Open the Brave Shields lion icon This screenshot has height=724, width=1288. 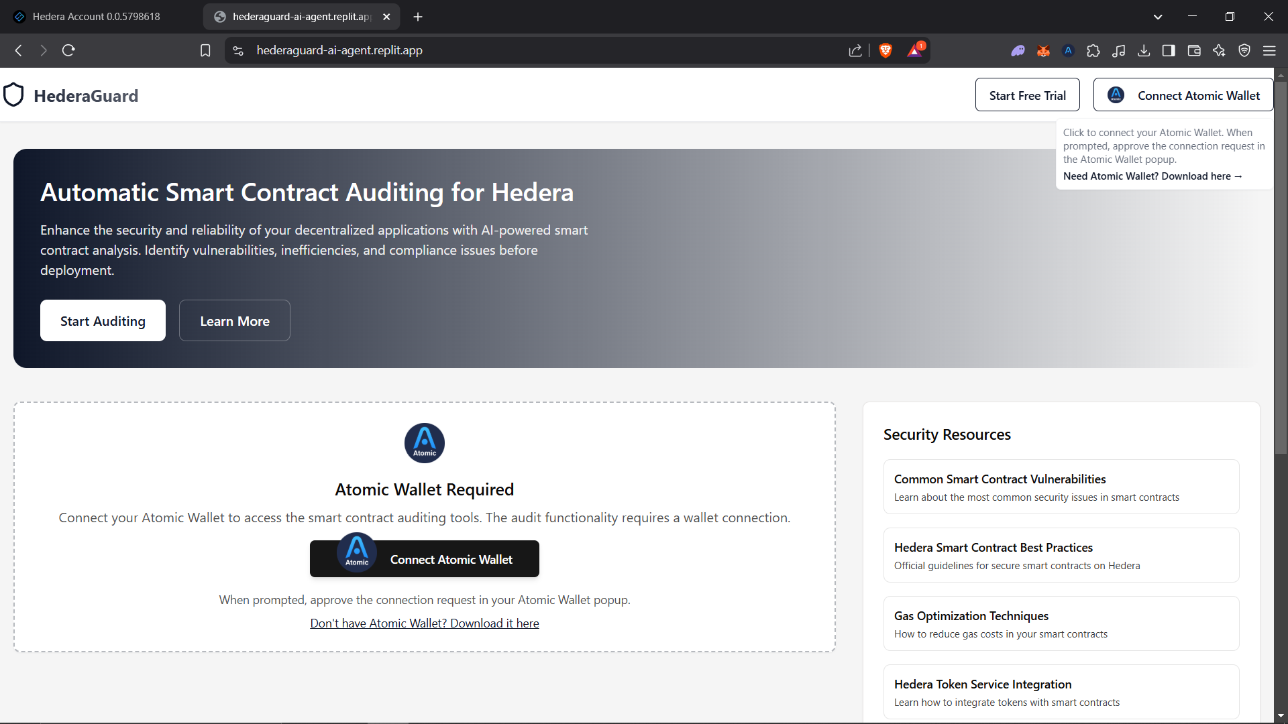point(885,50)
